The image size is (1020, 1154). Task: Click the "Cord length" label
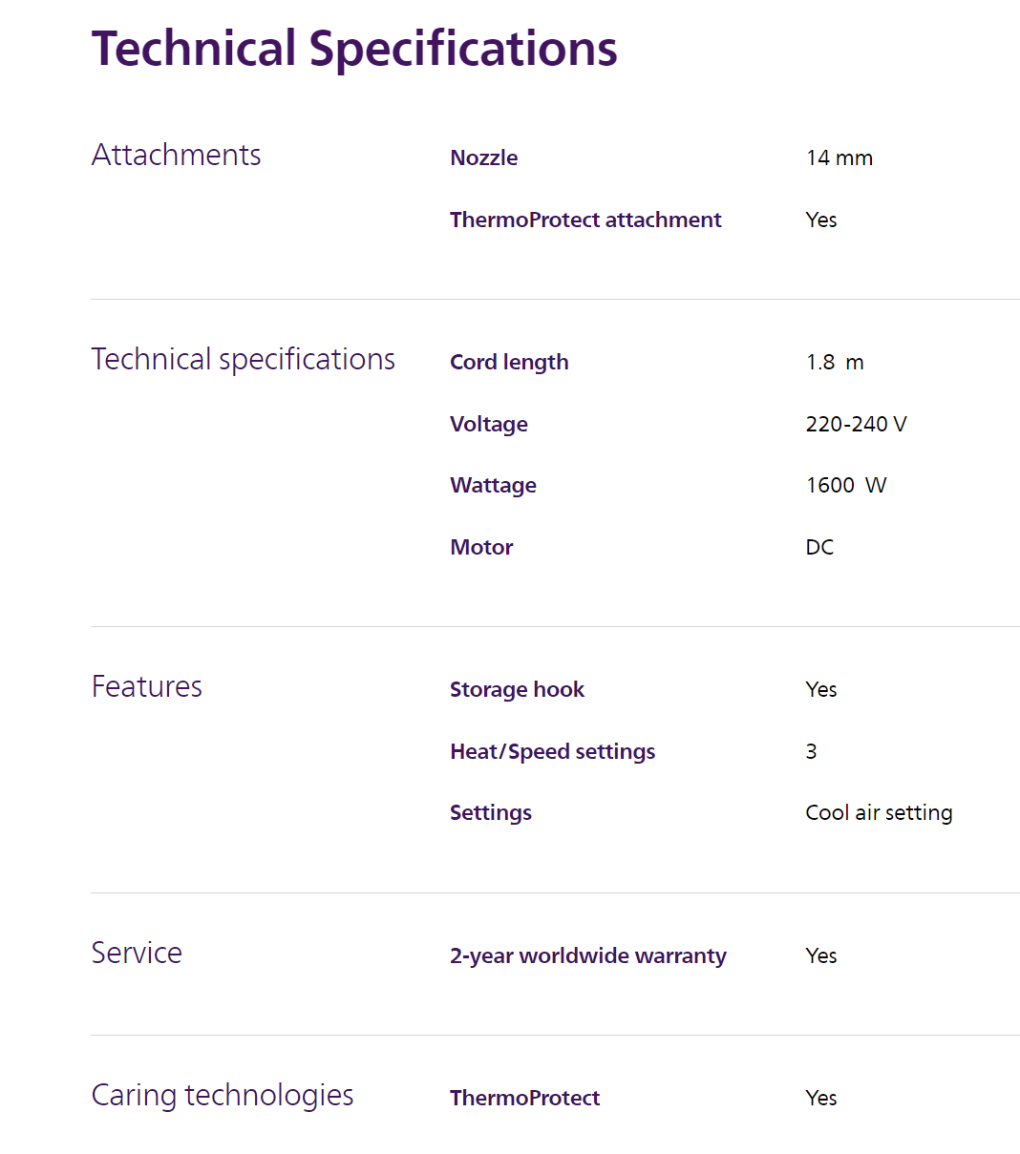509,362
